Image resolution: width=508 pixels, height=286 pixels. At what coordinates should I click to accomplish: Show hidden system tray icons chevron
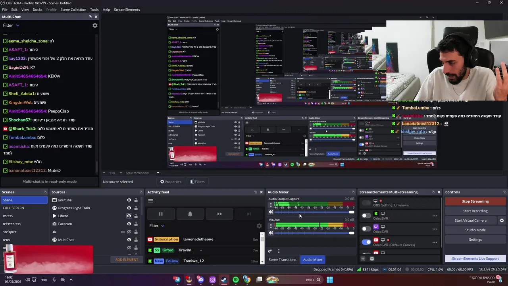[x=71, y=280]
